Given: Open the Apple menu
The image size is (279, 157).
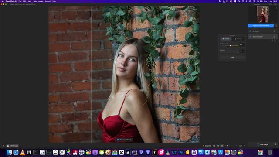Looking at the screenshot, I should pyautogui.click(x=3, y=1).
